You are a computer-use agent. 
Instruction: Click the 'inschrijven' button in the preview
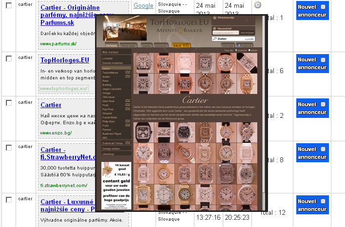point(247,33)
